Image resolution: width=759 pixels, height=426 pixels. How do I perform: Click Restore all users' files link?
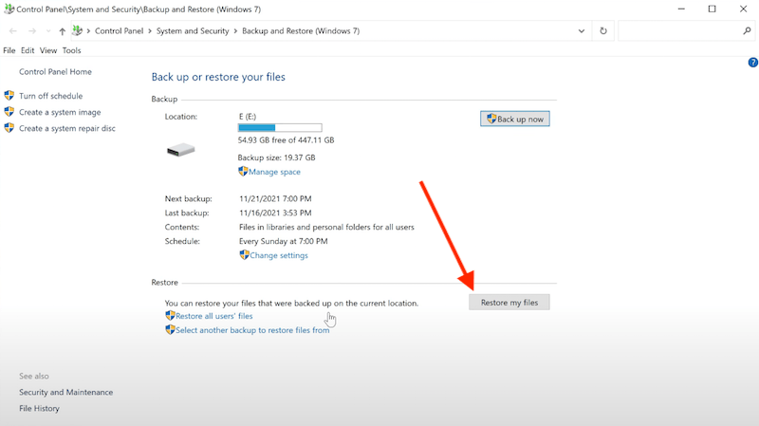(214, 316)
